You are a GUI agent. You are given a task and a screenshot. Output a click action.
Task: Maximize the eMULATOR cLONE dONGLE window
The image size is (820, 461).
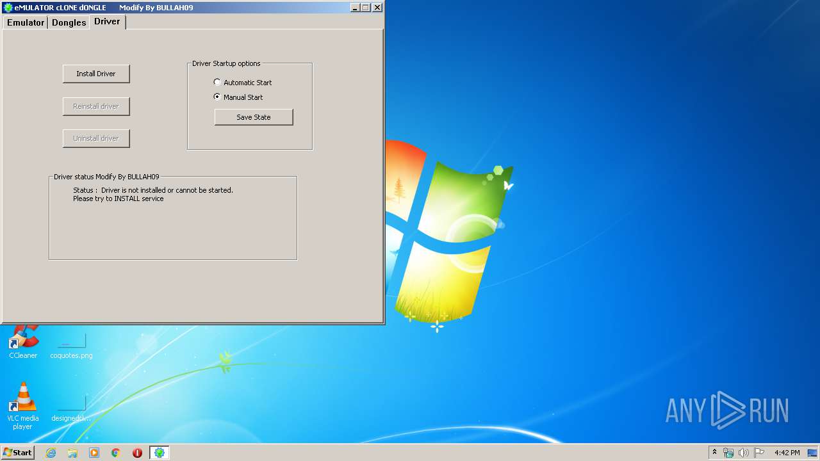coord(366,8)
